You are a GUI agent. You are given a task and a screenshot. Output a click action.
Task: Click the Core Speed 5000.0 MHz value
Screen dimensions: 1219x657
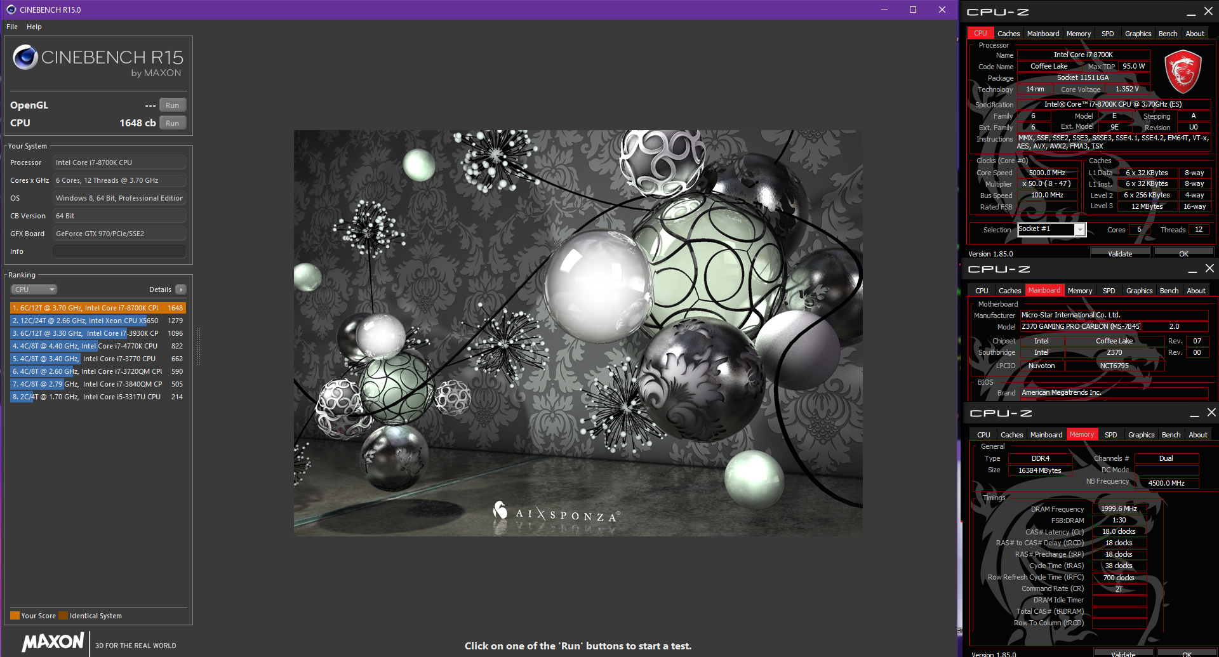pyautogui.click(x=1047, y=173)
